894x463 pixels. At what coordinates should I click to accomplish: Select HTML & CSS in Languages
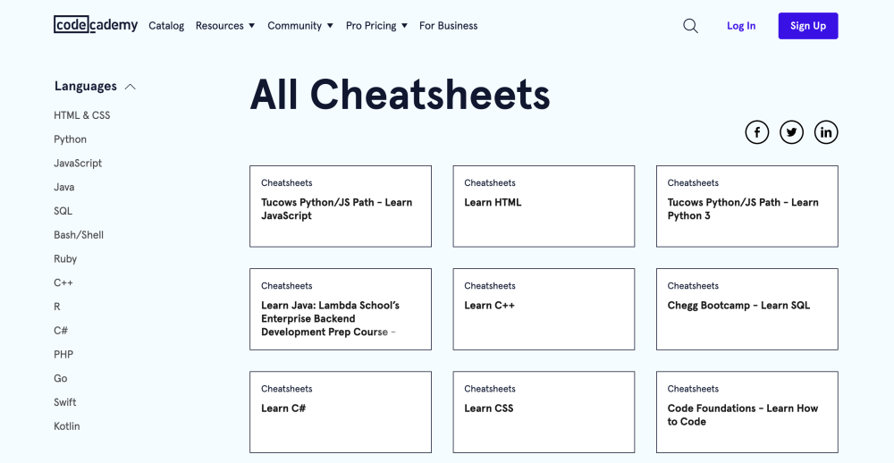click(82, 115)
